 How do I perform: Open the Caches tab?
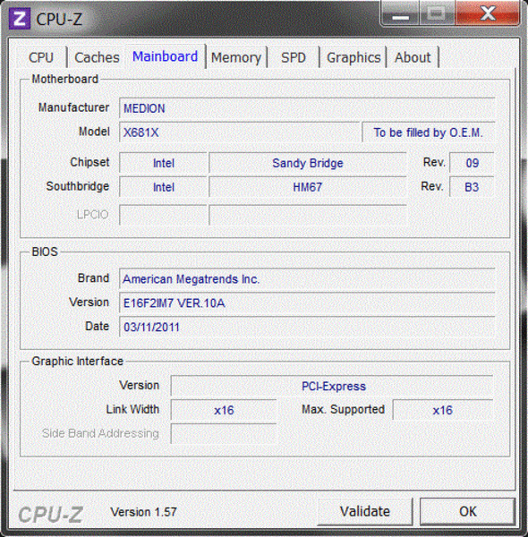97,57
